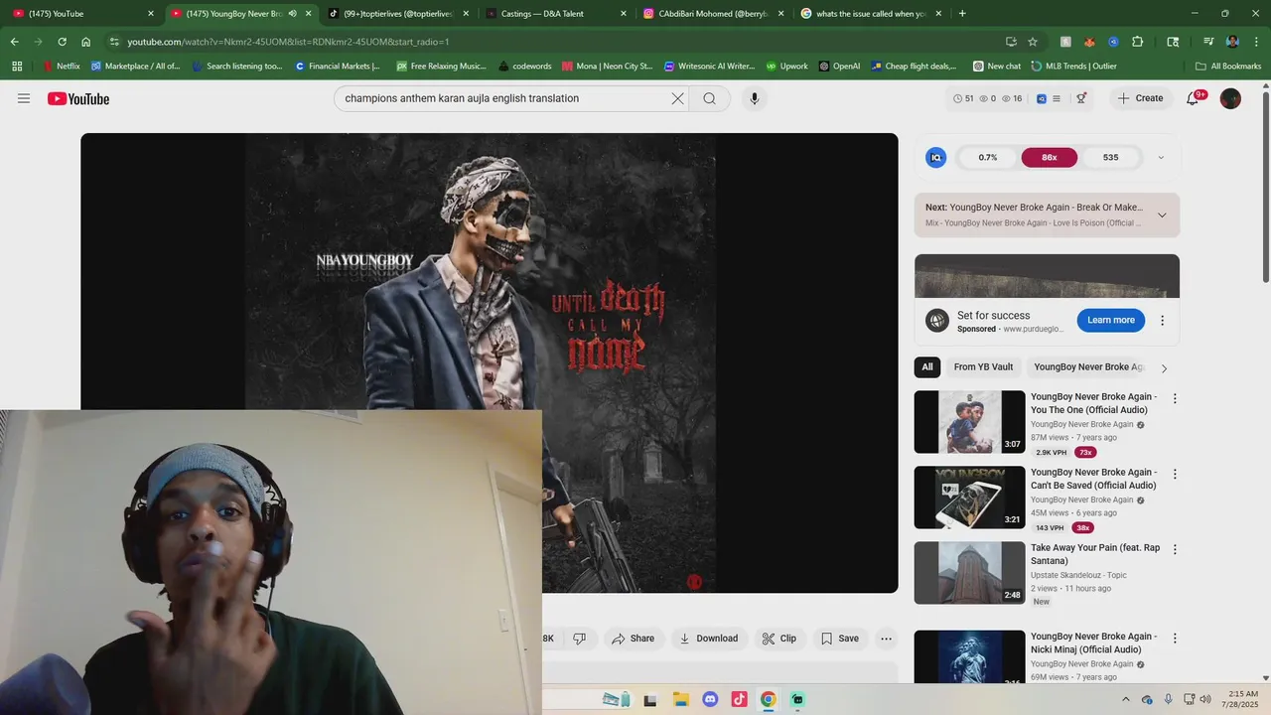
Task: Open Take Away Your Pain thumbnail
Action: [x=969, y=573]
